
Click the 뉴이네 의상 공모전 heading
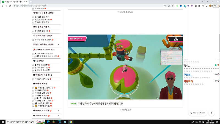pos(43,36)
